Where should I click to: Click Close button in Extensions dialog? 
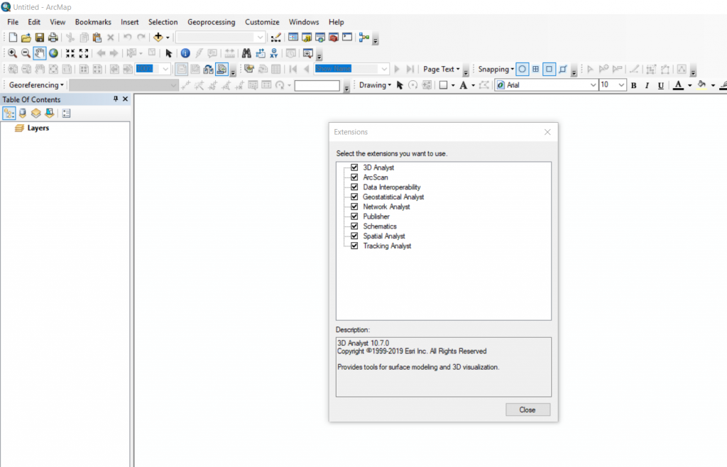(x=528, y=410)
